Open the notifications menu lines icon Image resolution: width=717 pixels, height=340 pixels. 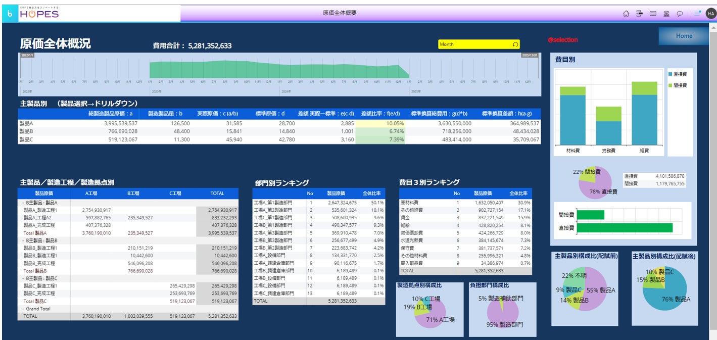(697, 14)
